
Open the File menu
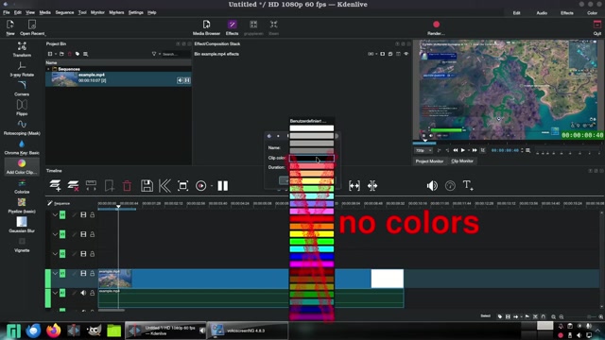(x=7, y=12)
